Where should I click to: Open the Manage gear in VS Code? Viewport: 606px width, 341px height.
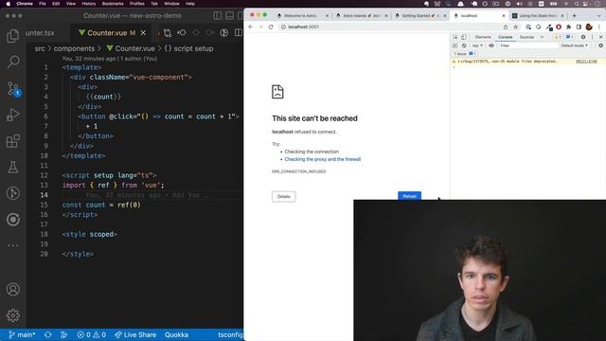pyautogui.click(x=12, y=315)
